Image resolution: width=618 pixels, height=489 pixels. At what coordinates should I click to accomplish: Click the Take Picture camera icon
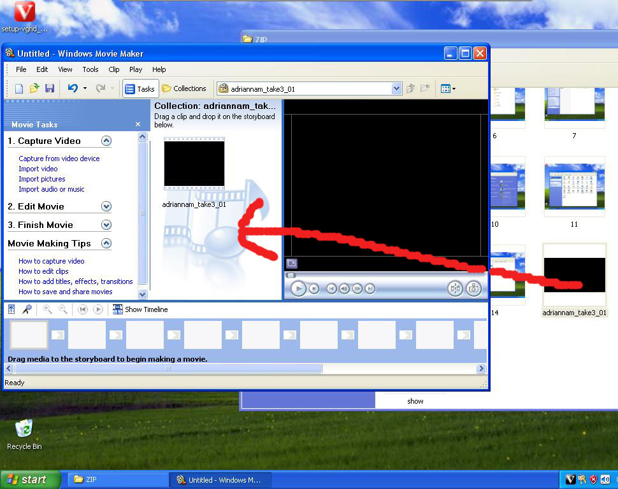tap(473, 288)
